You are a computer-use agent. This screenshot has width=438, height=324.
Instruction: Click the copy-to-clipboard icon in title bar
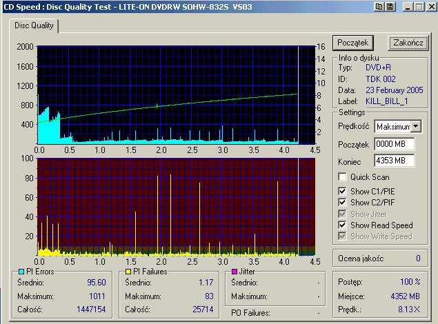pyautogui.click(x=379, y=7)
